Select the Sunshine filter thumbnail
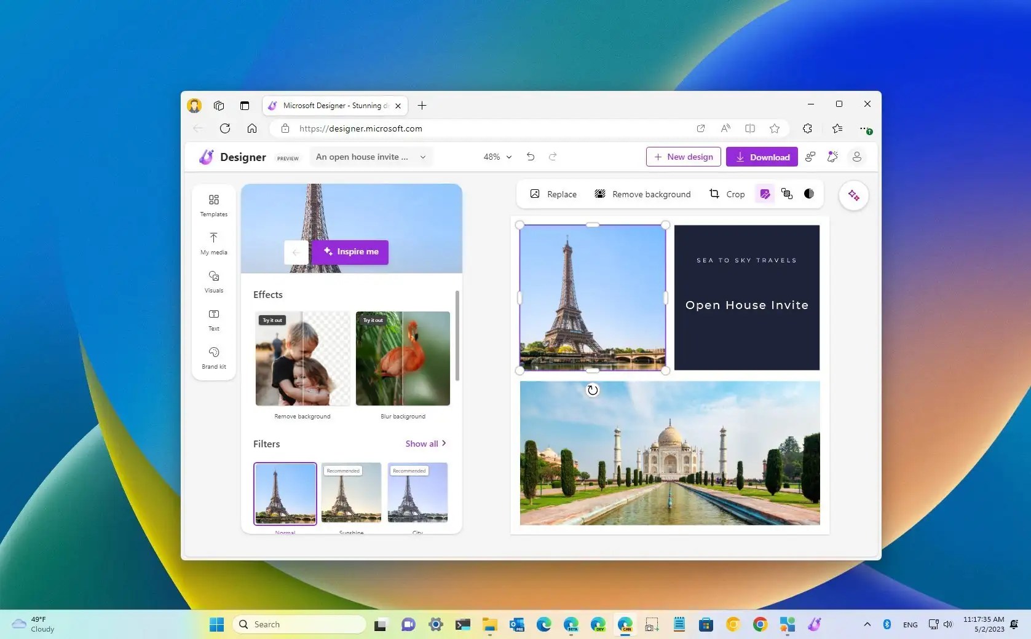The height and width of the screenshot is (639, 1031). point(350,493)
